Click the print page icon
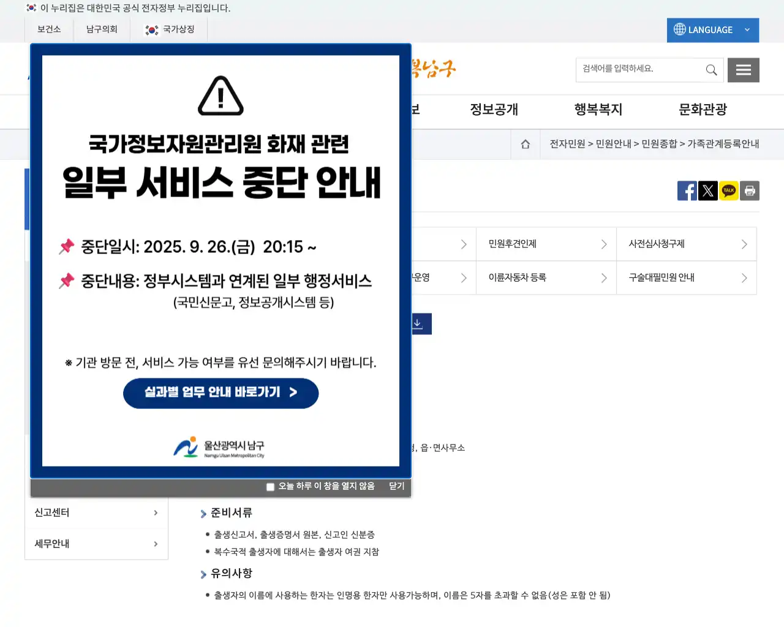This screenshot has height=627, width=784. pyautogui.click(x=750, y=191)
